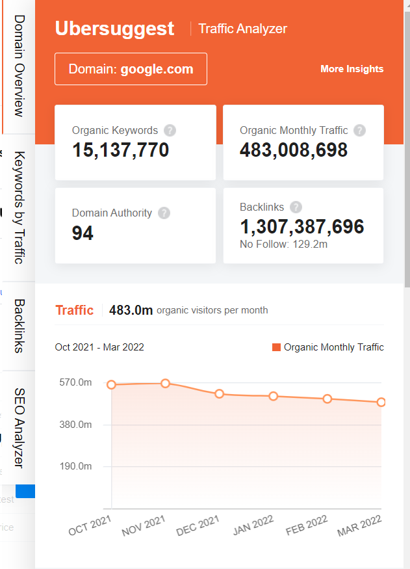Click the 1,307,387,696 backlinks value

(x=302, y=227)
